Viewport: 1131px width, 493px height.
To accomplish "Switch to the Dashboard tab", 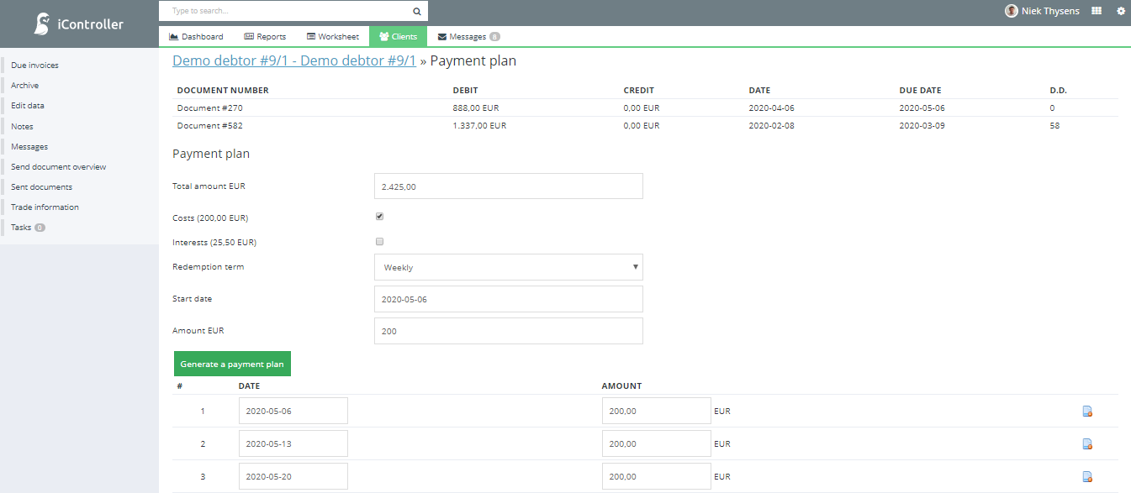I will point(196,36).
